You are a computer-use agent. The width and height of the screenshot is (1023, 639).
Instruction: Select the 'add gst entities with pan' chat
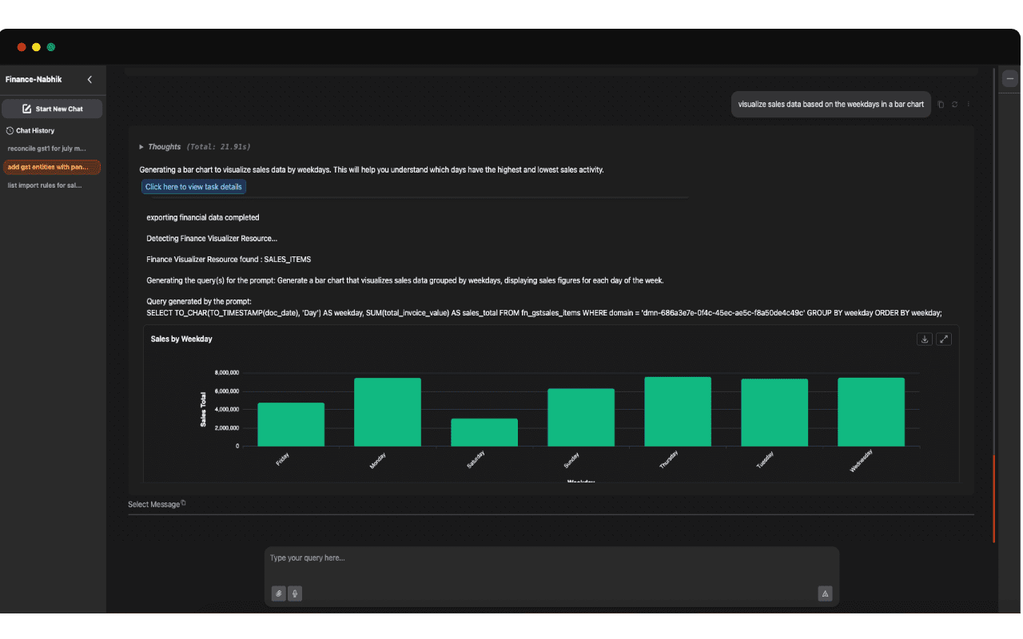pos(52,167)
